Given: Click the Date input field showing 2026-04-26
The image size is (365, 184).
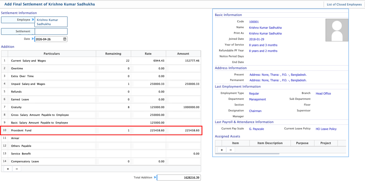Looking at the screenshot, I should pos(49,39).
